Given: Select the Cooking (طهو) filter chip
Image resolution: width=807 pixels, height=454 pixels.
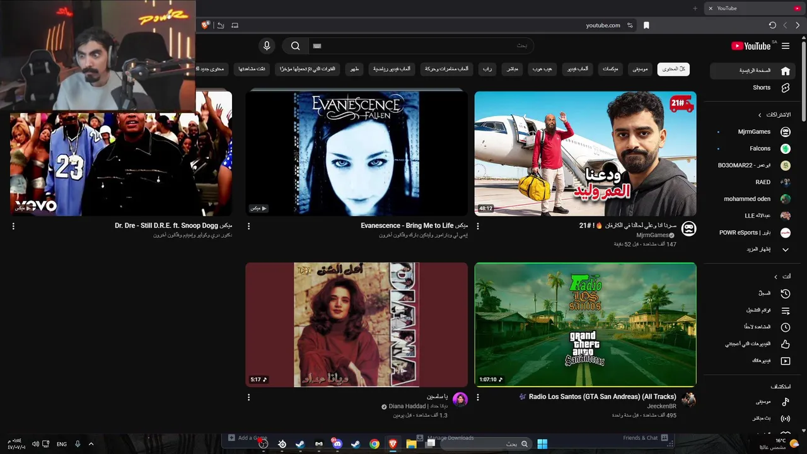Looking at the screenshot, I should coord(355,69).
